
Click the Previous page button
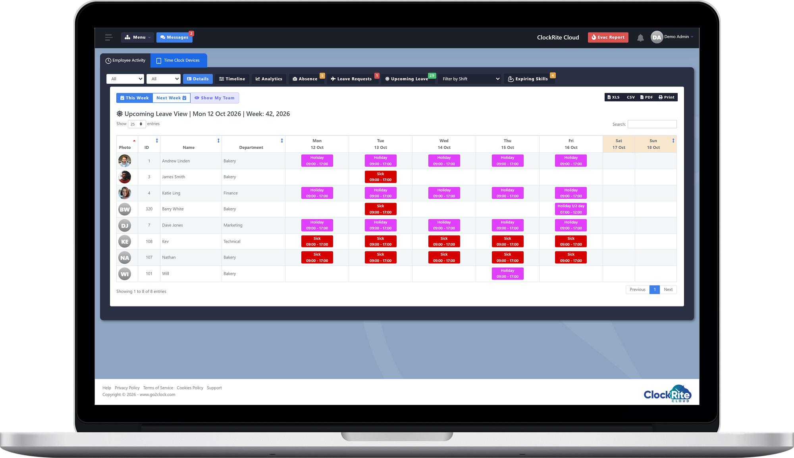638,289
